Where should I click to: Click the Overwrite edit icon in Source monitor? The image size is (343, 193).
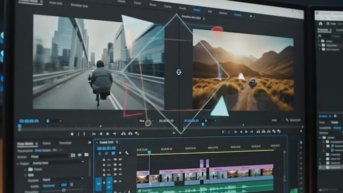pyautogui.click(x=130, y=134)
